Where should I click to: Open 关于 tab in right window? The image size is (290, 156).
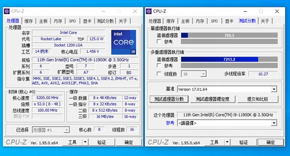265,21
